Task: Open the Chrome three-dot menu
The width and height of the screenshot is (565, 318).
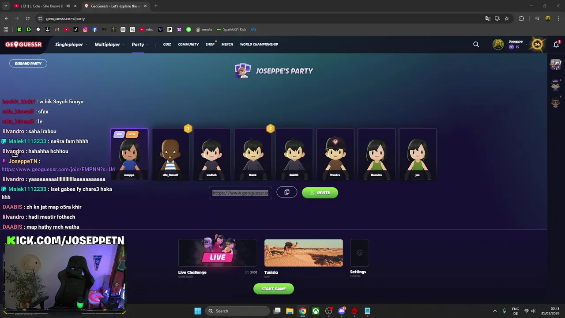Action: (558, 19)
